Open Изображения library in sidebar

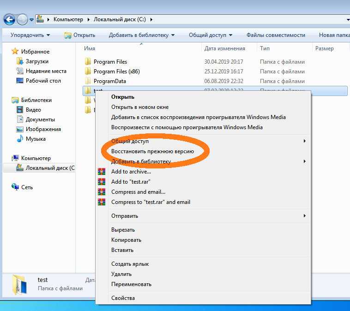[x=43, y=129]
